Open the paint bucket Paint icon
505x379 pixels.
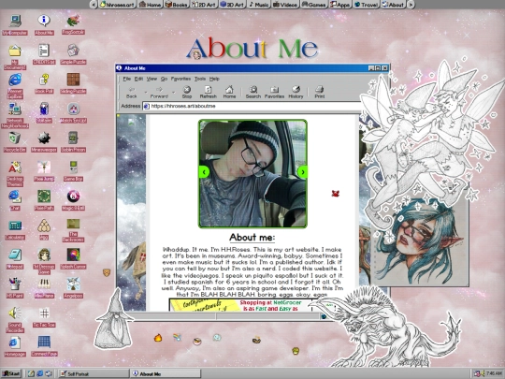(x=15, y=288)
